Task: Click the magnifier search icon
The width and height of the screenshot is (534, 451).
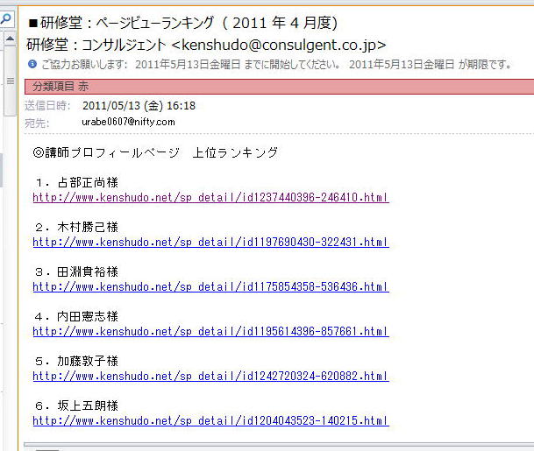Action: click(x=6, y=19)
